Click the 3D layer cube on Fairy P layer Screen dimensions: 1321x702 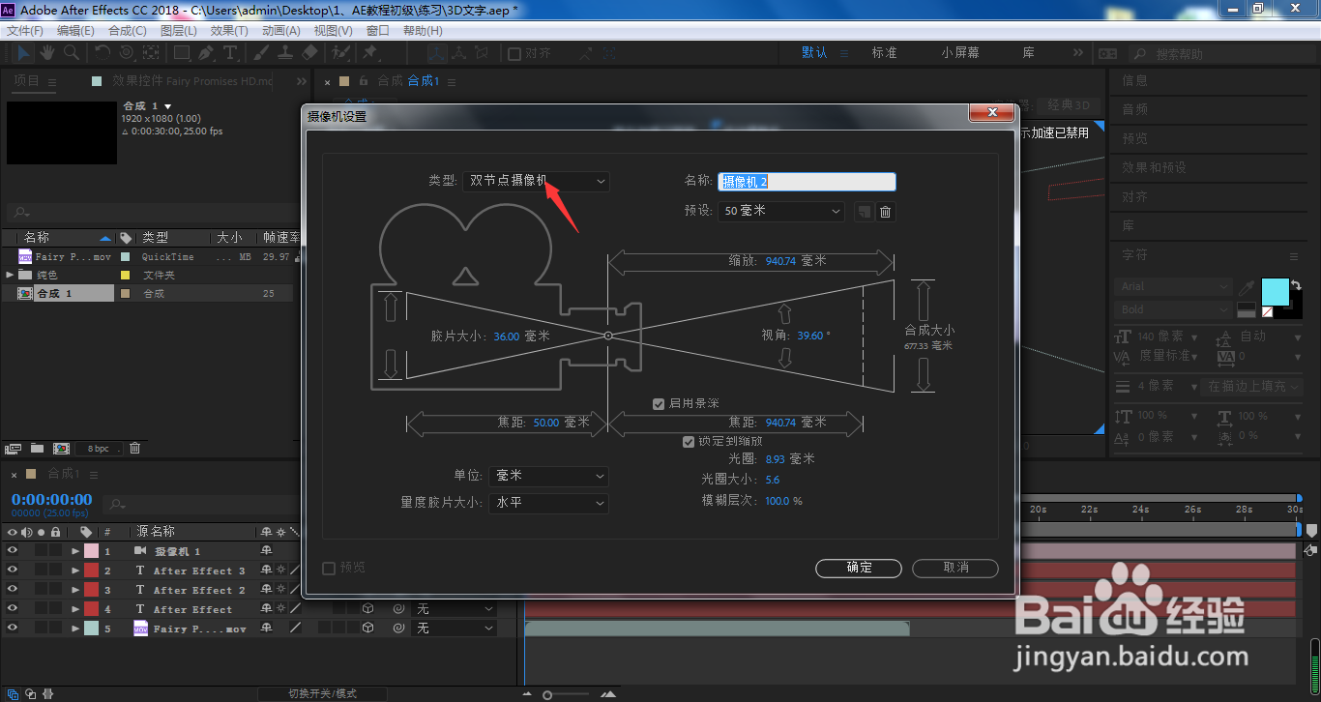click(x=367, y=628)
